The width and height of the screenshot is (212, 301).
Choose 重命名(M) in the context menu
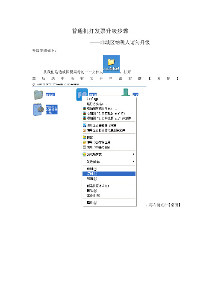(x=109, y=196)
